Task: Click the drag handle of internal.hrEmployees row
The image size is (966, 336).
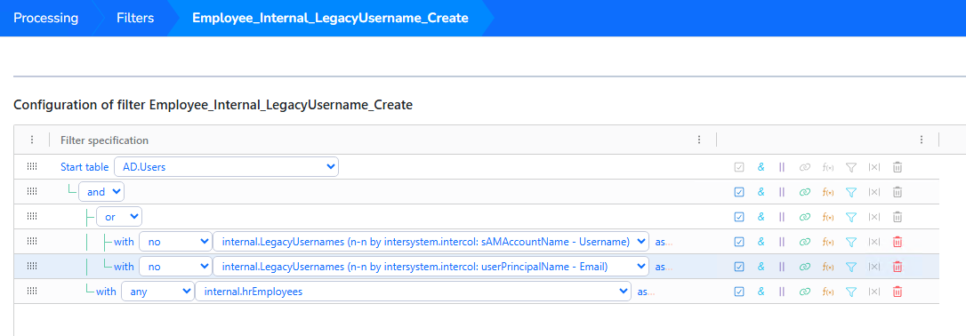Action: [x=32, y=292]
